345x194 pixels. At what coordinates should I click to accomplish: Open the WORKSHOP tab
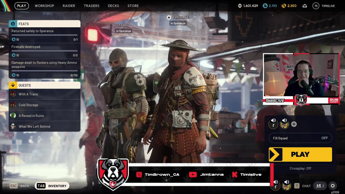[44, 6]
